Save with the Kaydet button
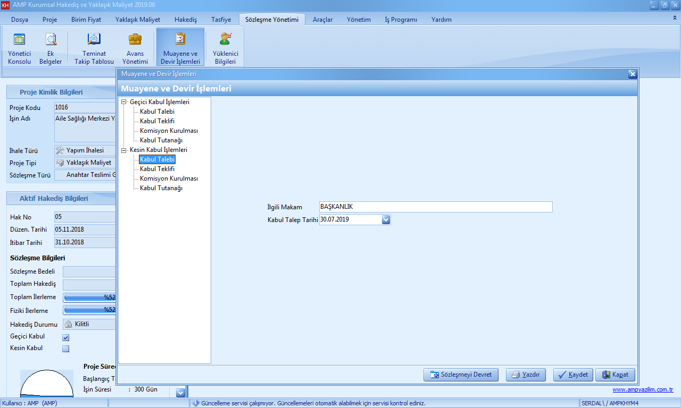The image size is (681, 408). [x=573, y=375]
